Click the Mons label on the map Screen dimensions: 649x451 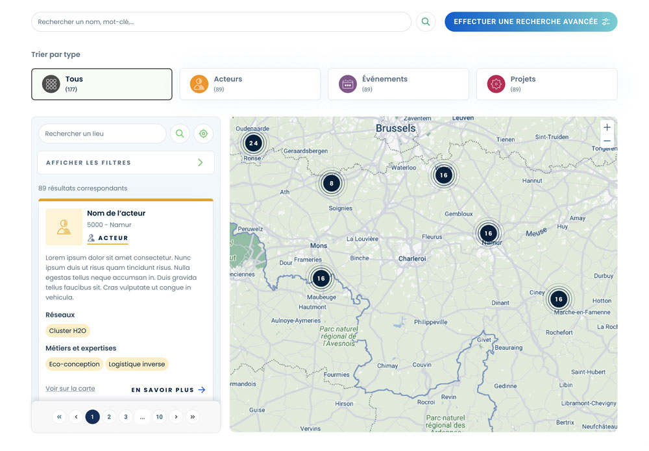(x=319, y=245)
